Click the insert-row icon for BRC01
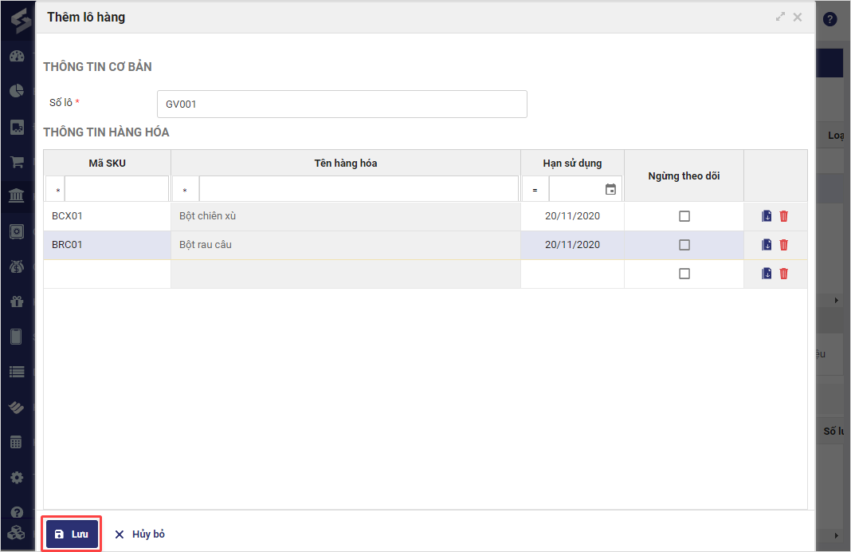Viewport: 851px width, 552px height. 767,245
